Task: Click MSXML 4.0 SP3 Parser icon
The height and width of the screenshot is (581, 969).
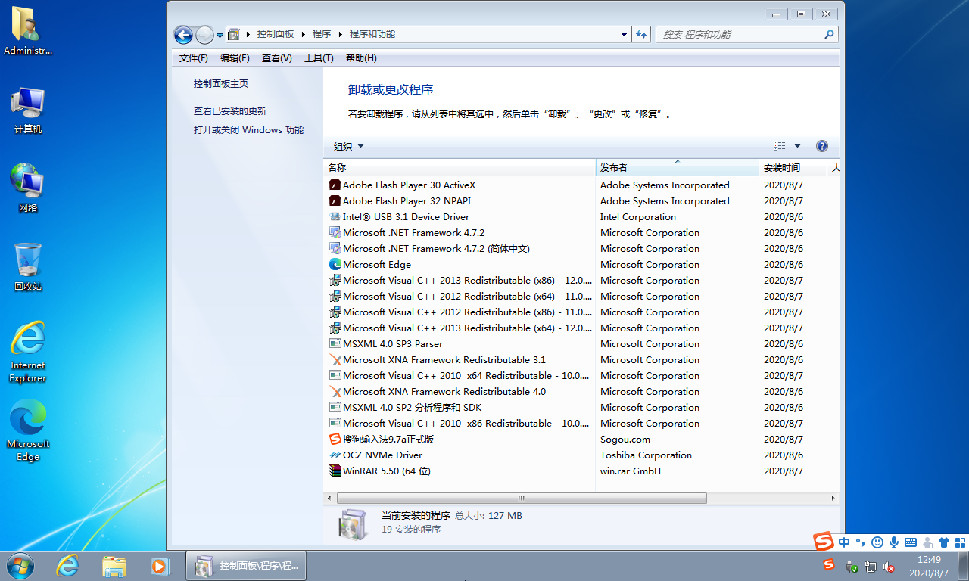Action: pyautogui.click(x=335, y=343)
